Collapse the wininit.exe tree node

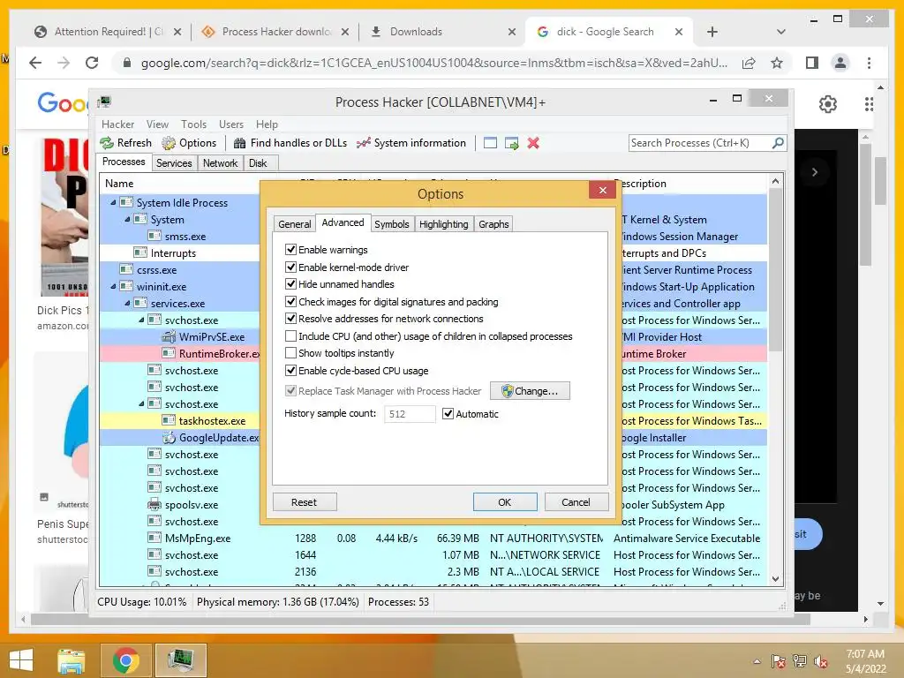(x=113, y=286)
